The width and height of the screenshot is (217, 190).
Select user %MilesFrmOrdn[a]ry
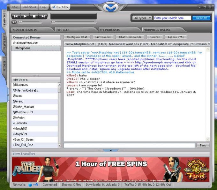coord(34,90)
